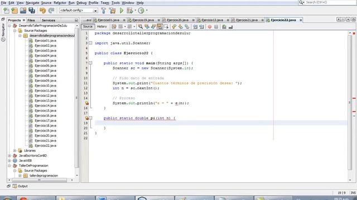This screenshot has width=357, height=200.
Task: Switch editor to History view
Action: click(x=102, y=27)
